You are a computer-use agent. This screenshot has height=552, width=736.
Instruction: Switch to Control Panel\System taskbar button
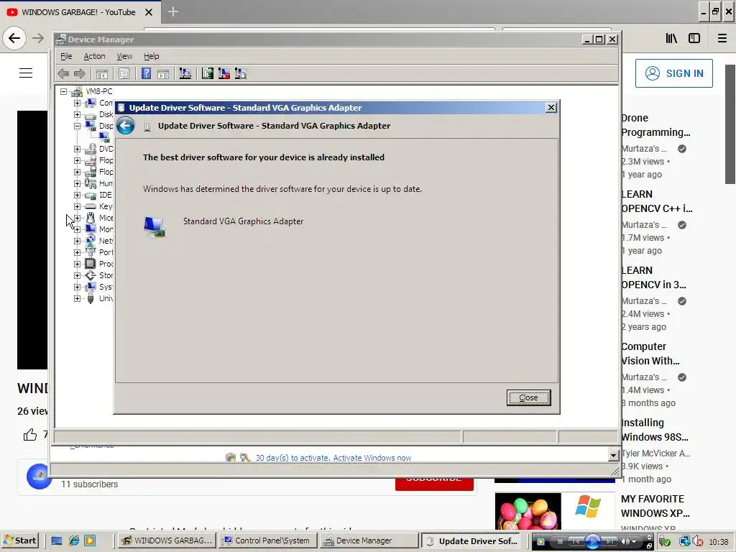coord(267,540)
